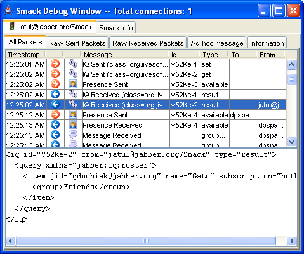Click the Id column header
This screenshot has width=304, height=254.
click(185, 55)
